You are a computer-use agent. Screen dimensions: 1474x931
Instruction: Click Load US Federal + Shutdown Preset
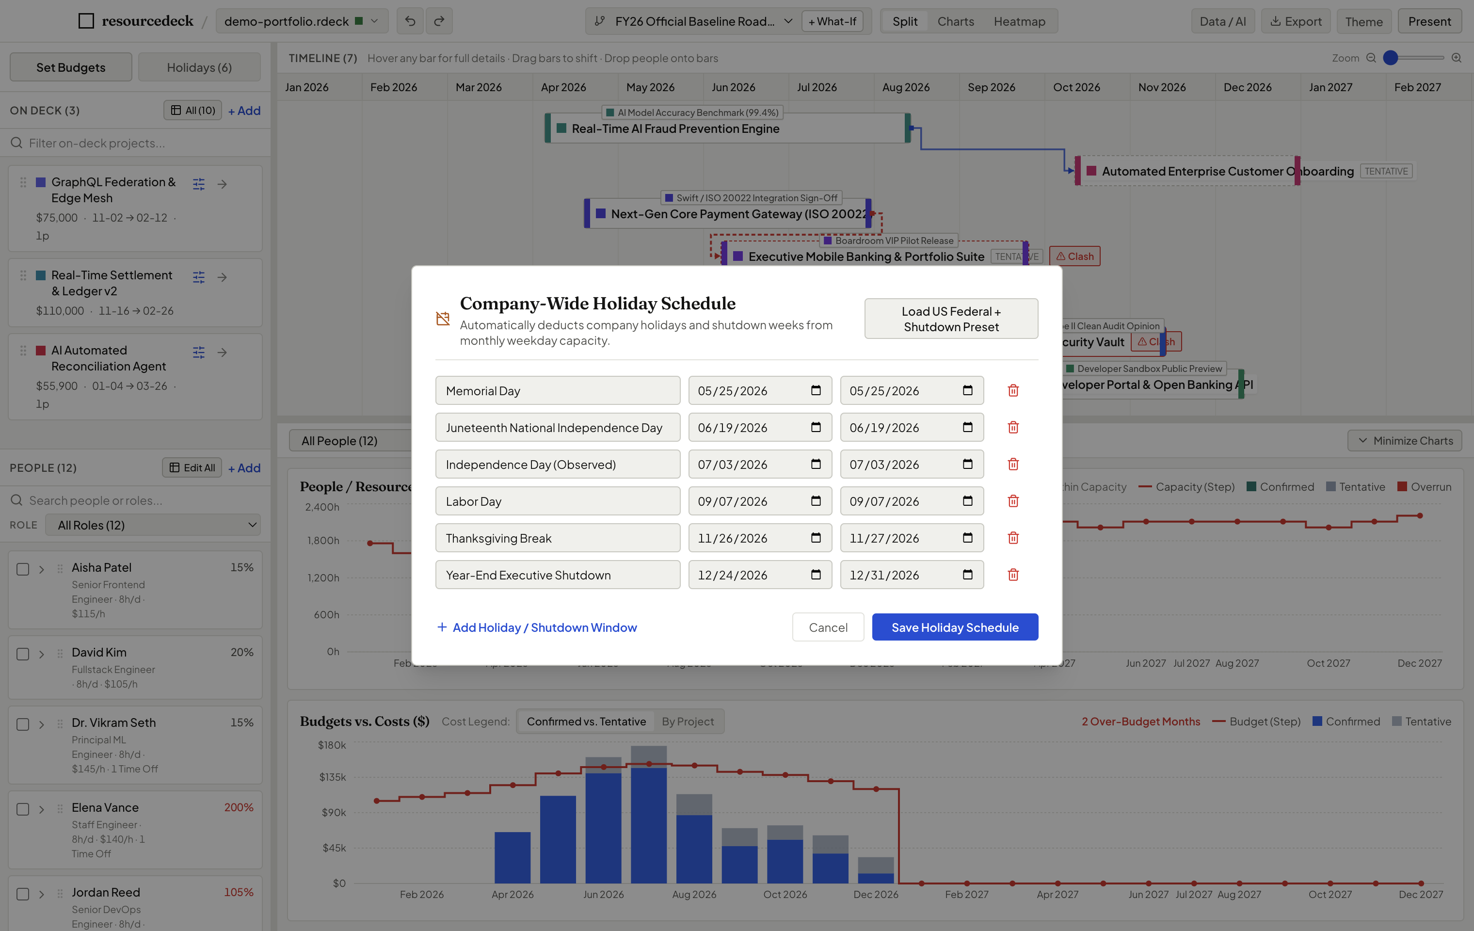point(951,318)
